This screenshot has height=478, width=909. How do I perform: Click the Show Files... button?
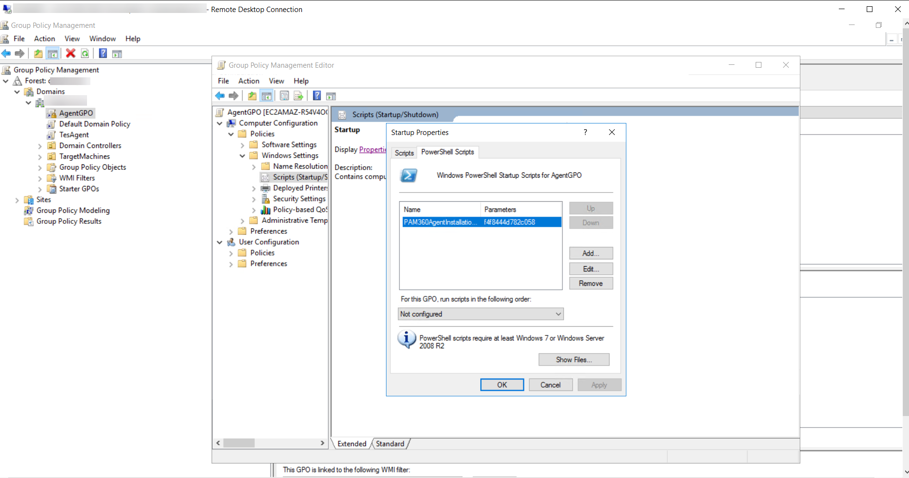coord(574,359)
